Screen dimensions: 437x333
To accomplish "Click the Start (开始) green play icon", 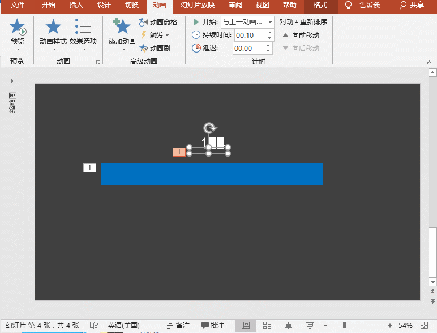I will click(x=196, y=21).
